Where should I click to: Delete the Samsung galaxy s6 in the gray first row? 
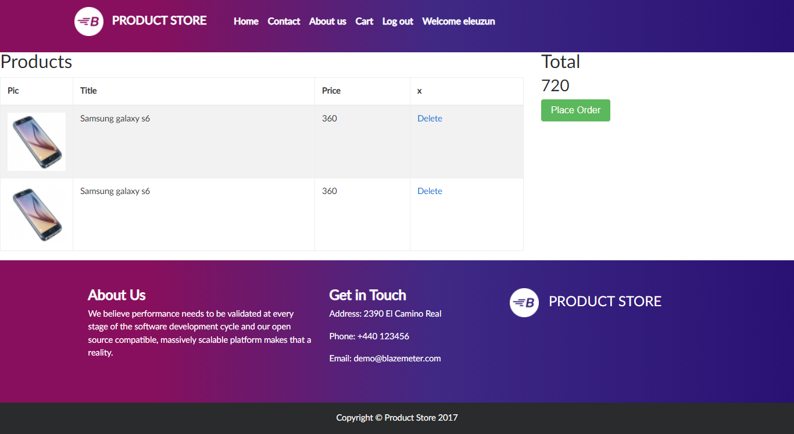pyautogui.click(x=430, y=119)
